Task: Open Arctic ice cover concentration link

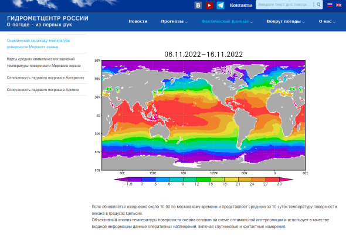Action: point(43,90)
